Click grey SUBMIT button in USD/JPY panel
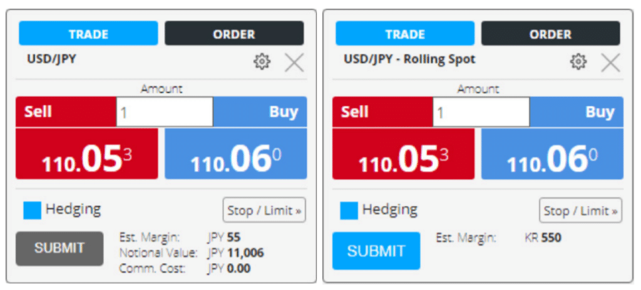Image resolution: width=641 pixels, height=290 pixels. coord(59,248)
